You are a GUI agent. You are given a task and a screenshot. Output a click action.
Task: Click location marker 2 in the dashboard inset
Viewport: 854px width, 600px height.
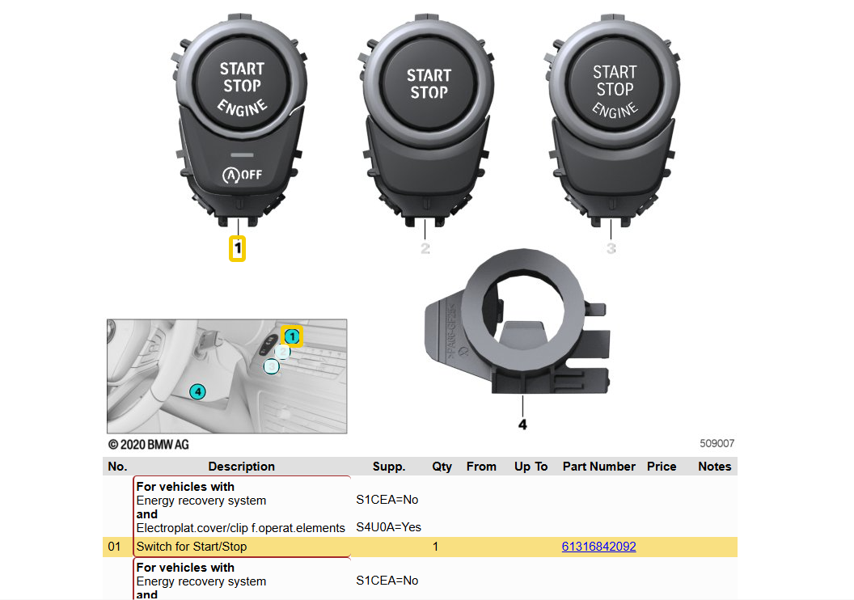(281, 352)
